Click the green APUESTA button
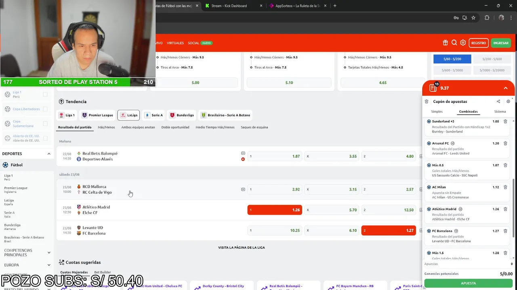Viewport: 517px width, 290px height. click(469, 283)
